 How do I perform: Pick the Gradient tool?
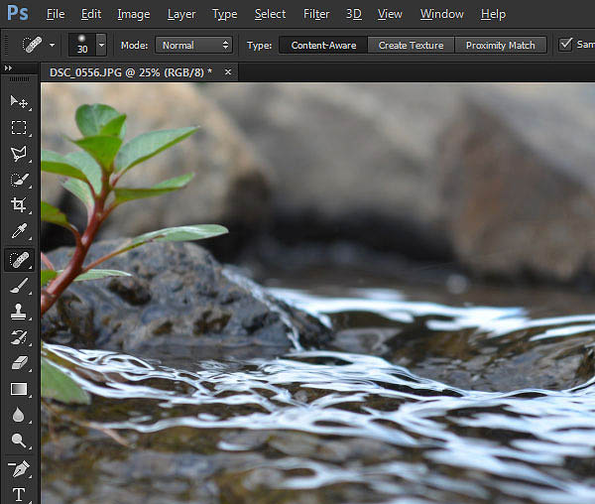coord(19,389)
